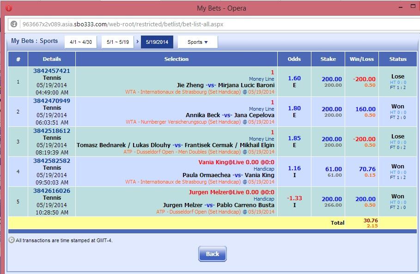Click the Opera logo icon in title bar

coord(9,8)
